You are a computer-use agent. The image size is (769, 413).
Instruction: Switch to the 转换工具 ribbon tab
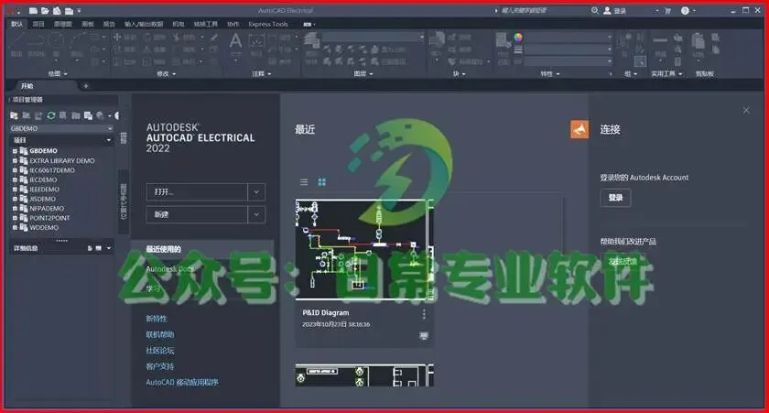tap(205, 24)
